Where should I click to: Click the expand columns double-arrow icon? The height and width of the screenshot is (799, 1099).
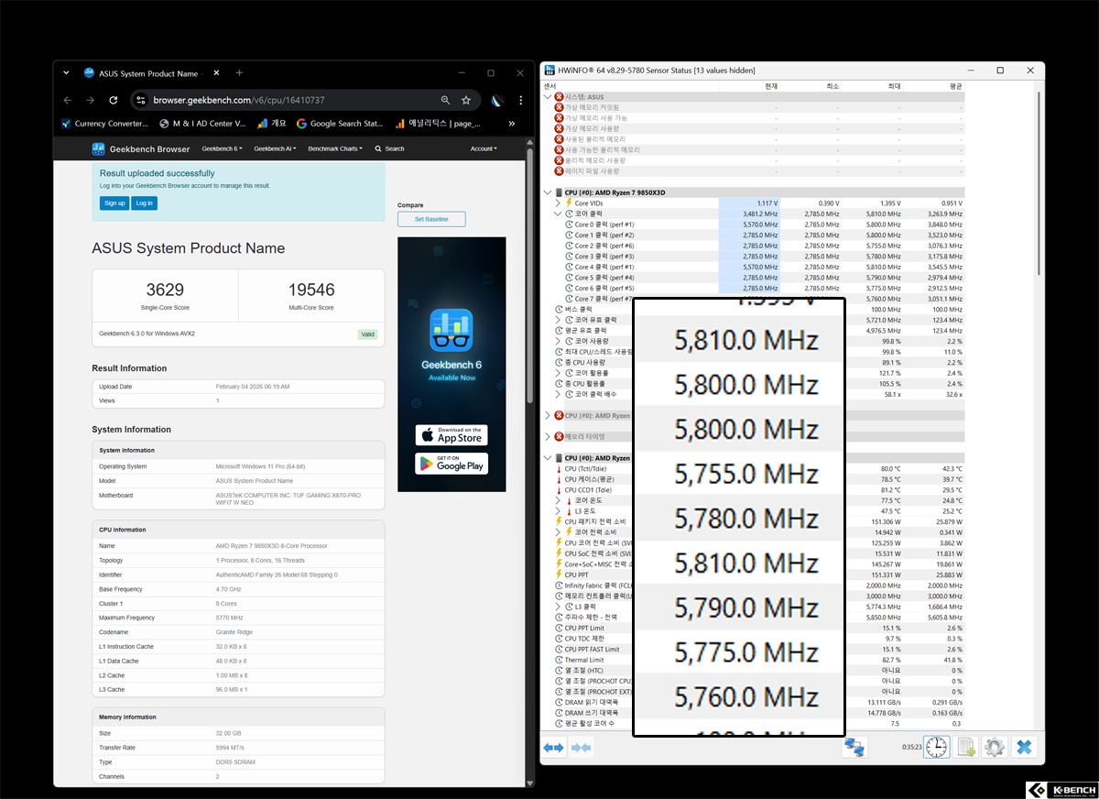(x=554, y=748)
